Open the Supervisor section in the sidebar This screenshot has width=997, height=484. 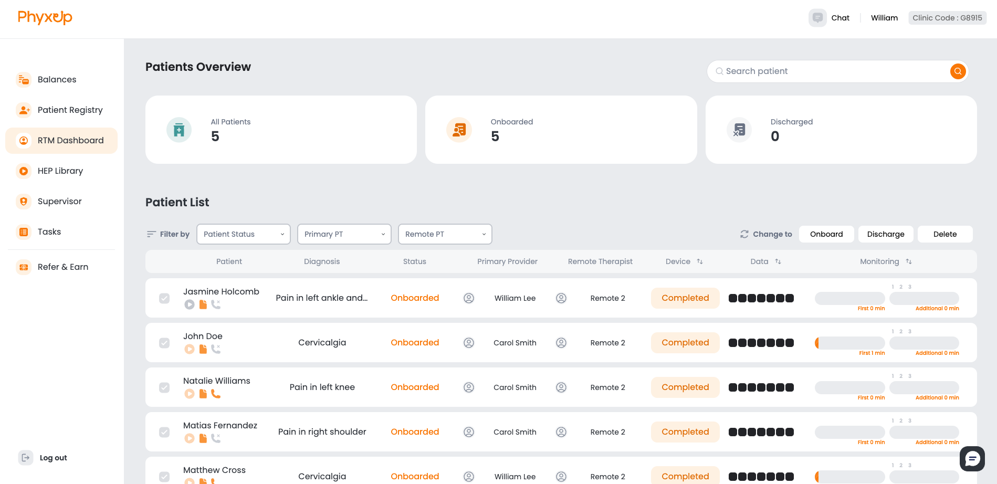(x=59, y=201)
